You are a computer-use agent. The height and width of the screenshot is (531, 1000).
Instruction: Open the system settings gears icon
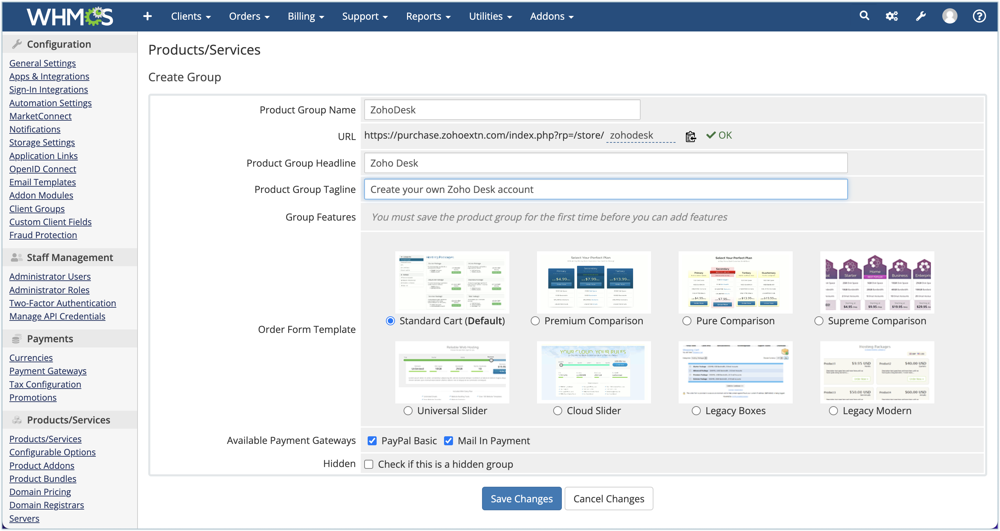pos(892,16)
